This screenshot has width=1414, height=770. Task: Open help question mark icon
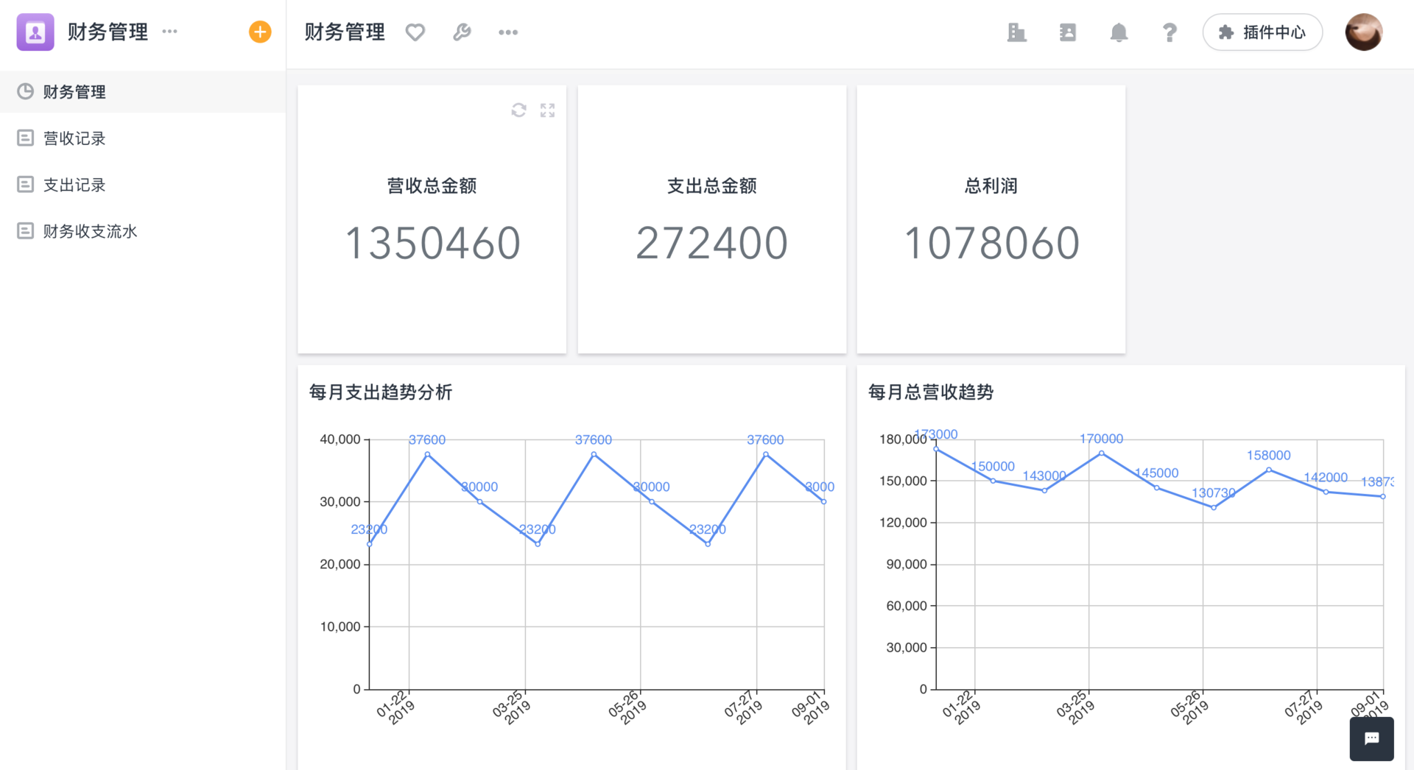click(x=1169, y=32)
